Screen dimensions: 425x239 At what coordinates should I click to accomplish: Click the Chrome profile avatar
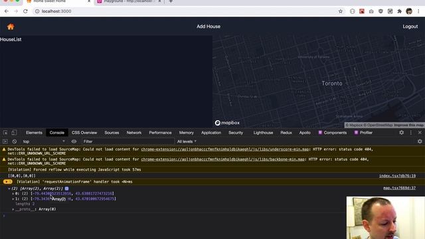point(409,11)
